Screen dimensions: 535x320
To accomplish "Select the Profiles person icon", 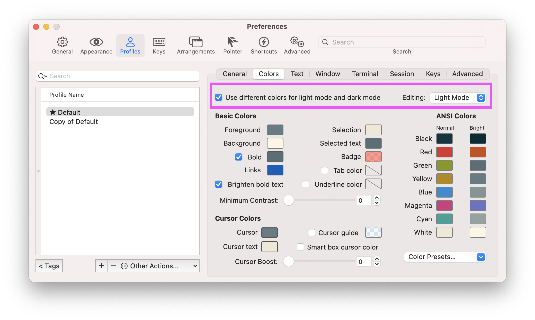I will tap(130, 42).
